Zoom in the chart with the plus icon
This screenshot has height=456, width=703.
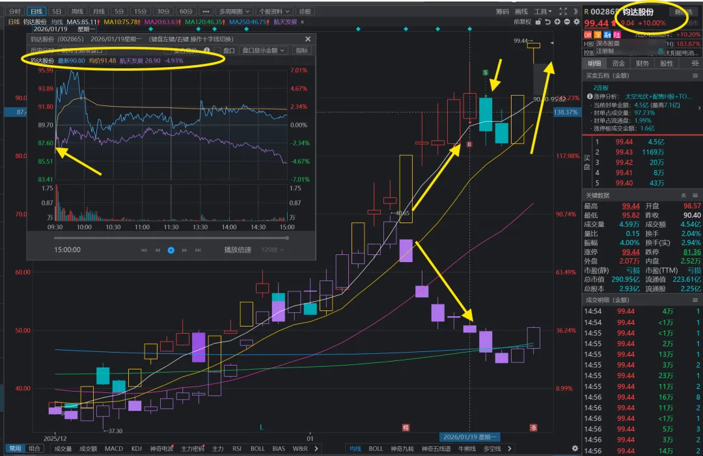click(557, 21)
